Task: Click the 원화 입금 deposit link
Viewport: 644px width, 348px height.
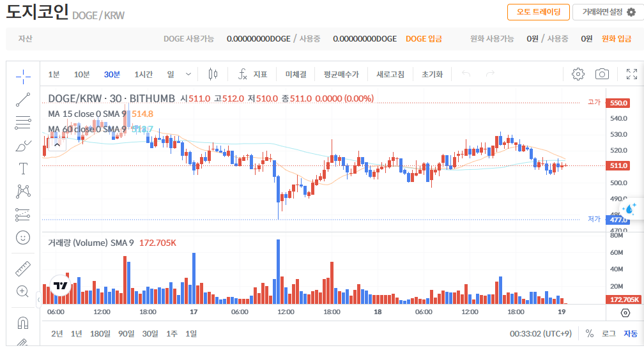Action: click(617, 38)
